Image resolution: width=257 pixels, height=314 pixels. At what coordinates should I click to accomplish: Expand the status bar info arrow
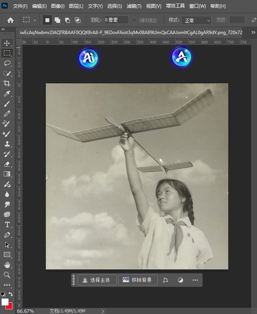tap(102, 311)
